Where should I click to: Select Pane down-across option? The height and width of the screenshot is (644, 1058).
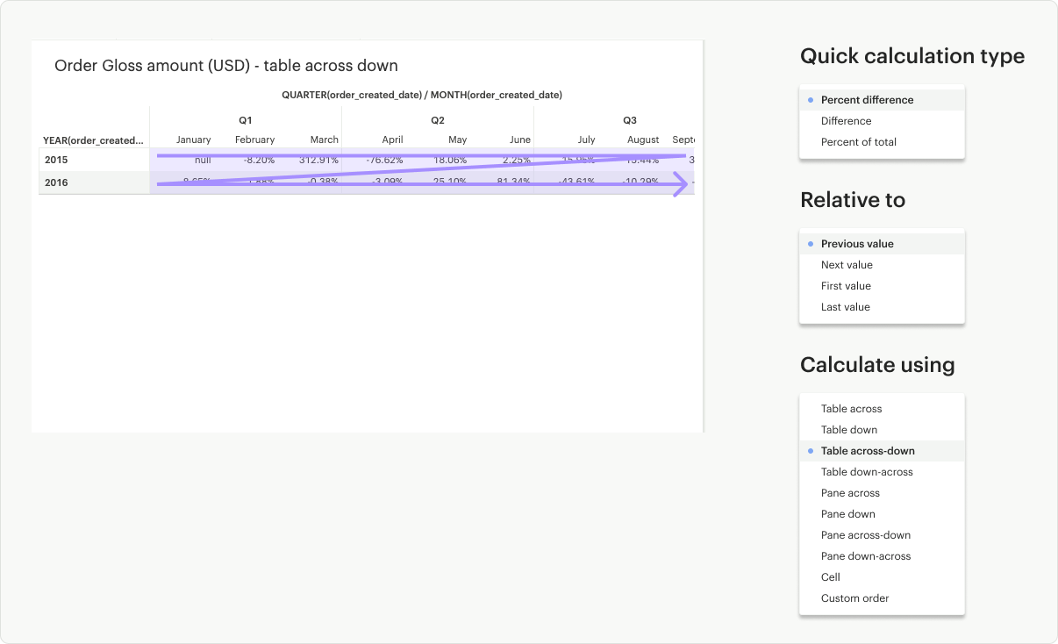coord(865,556)
